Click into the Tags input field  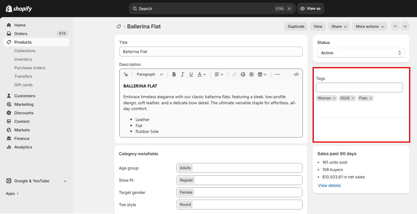pyautogui.click(x=359, y=87)
